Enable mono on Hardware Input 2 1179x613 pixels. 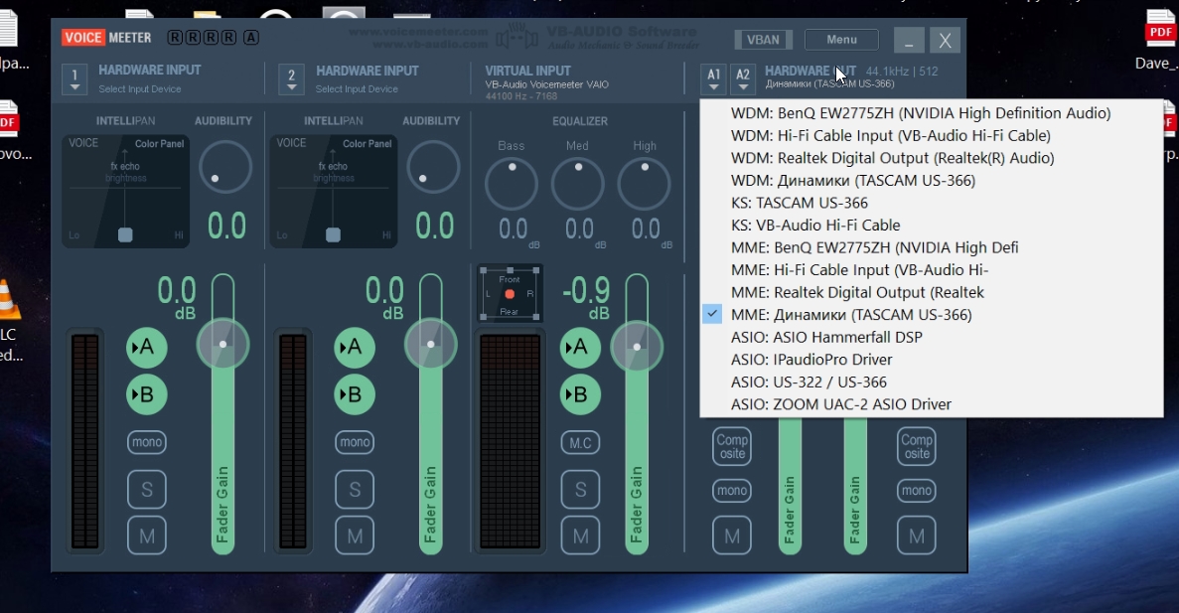point(355,442)
